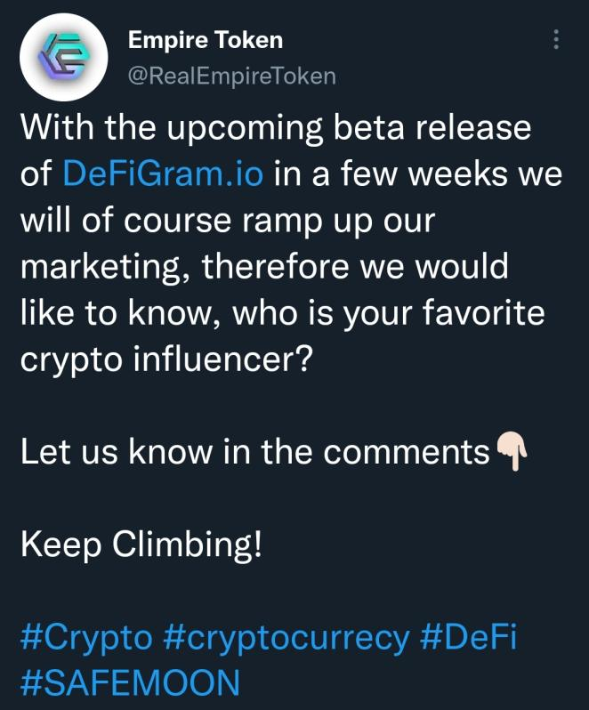The height and width of the screenshot is (710, 589).
Task: Tap the pointing-down hand emoji
Action: (x=512, y=451)
